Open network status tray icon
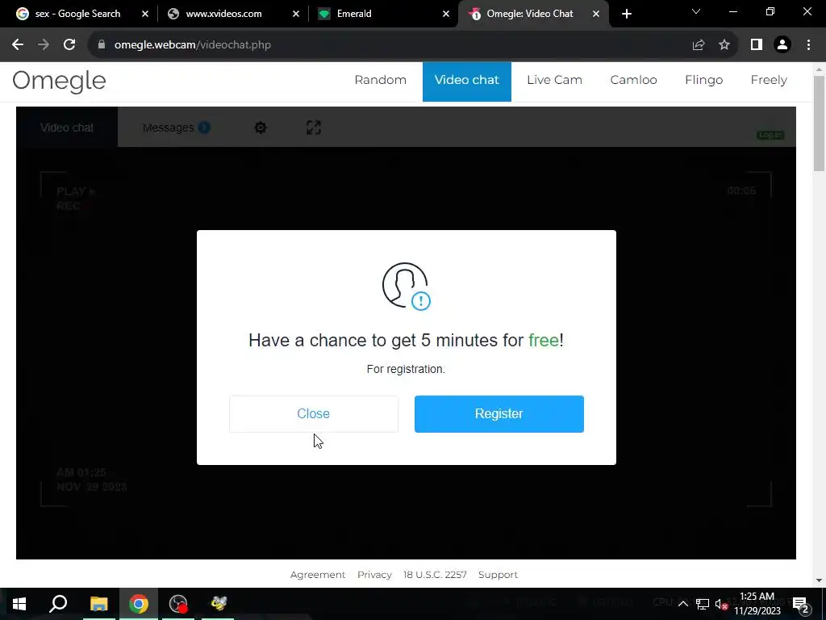The height and width of the screenshot is (620, 826). pyautogui.click(x=703, y=604)
